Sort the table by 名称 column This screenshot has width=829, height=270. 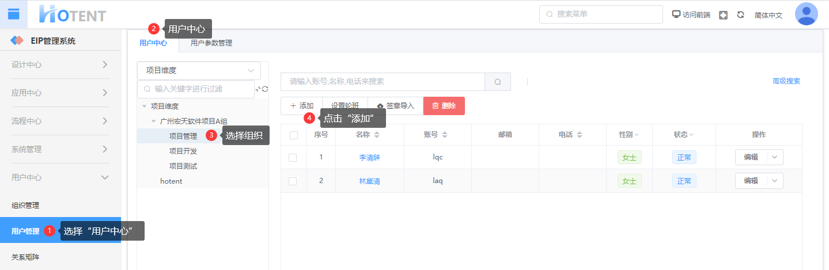pos(377,135)
